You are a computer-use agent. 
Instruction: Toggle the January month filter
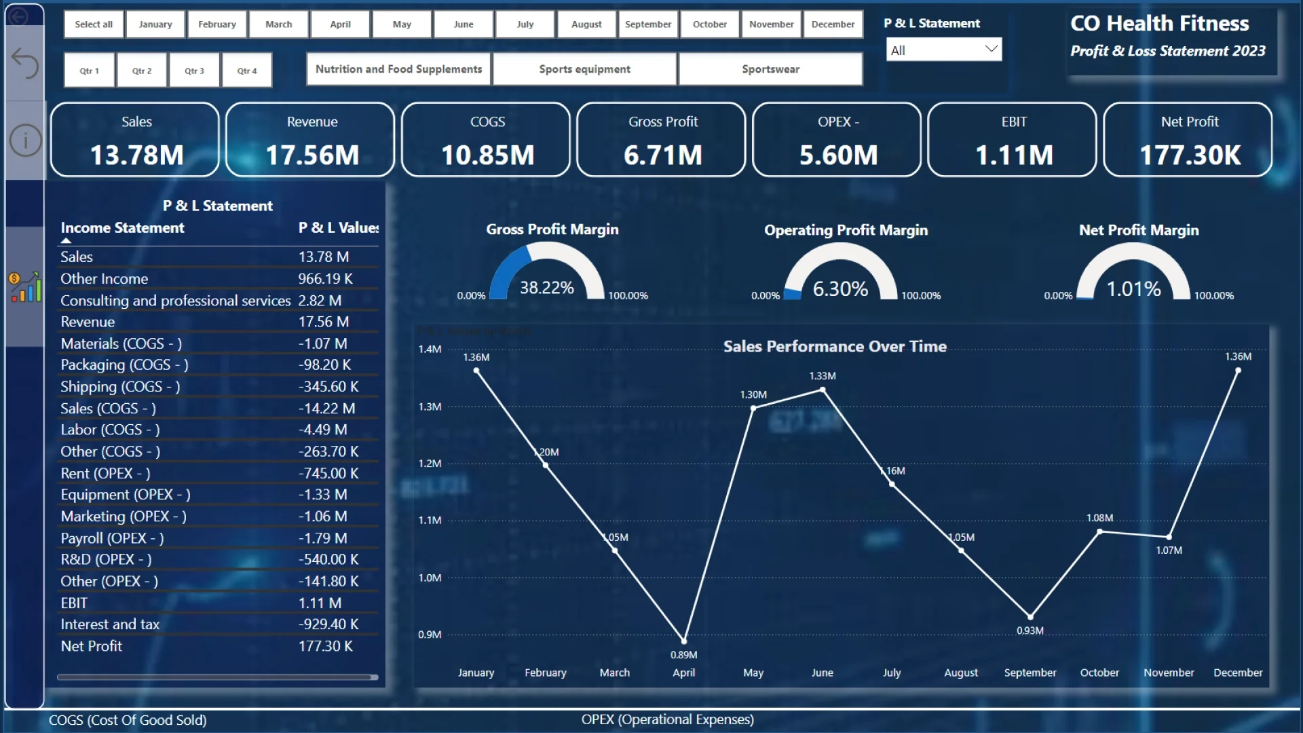click(155, 24)
